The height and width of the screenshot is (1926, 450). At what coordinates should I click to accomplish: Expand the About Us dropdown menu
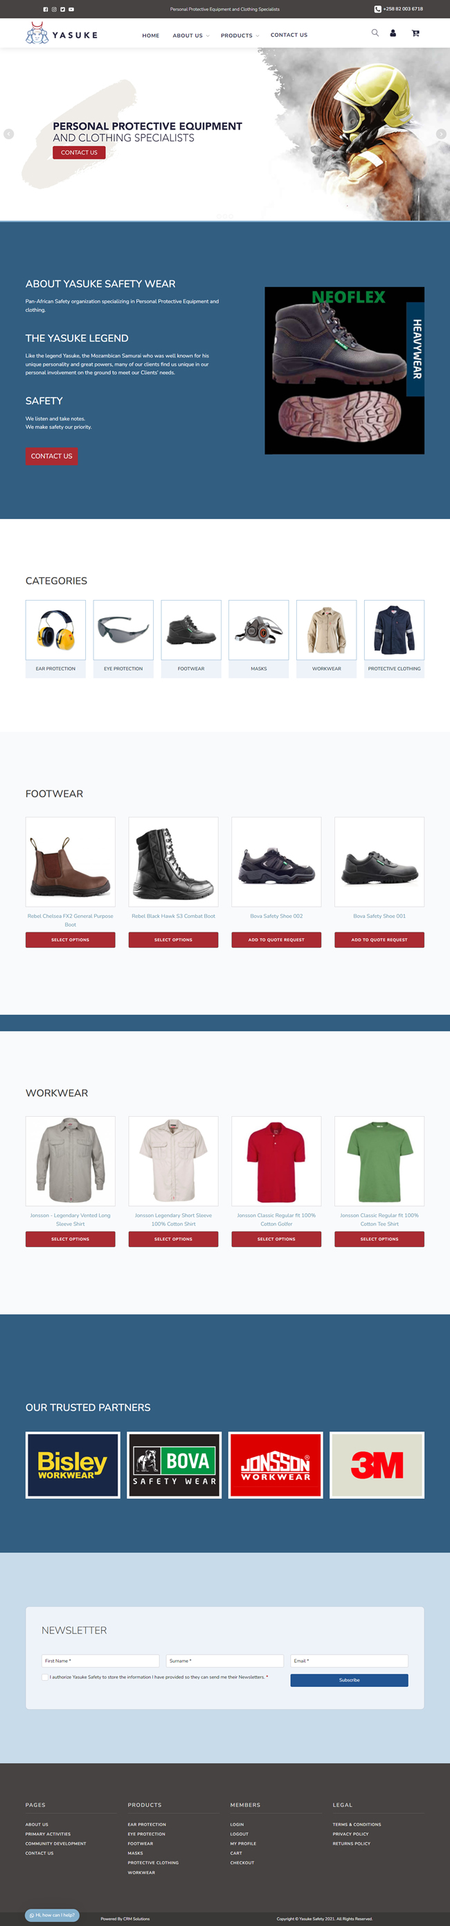click(x=190, y=35)
